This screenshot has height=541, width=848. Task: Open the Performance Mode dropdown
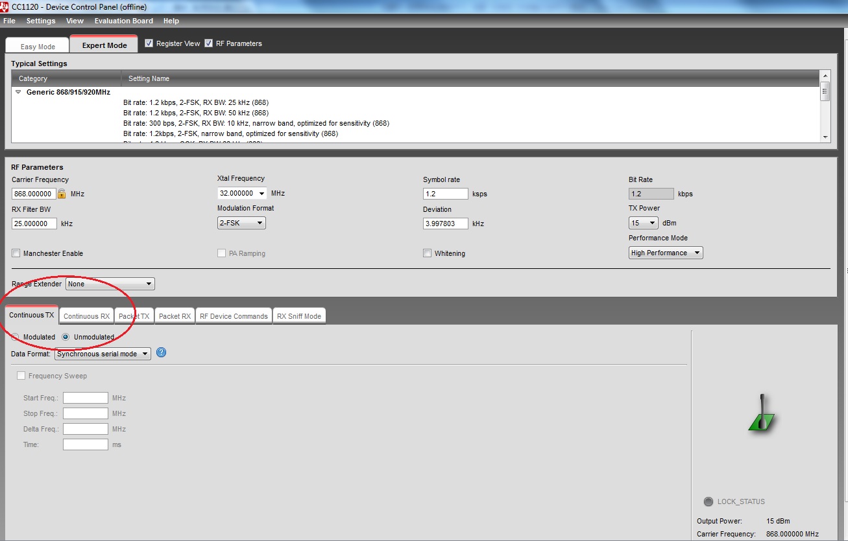(666, 253)
